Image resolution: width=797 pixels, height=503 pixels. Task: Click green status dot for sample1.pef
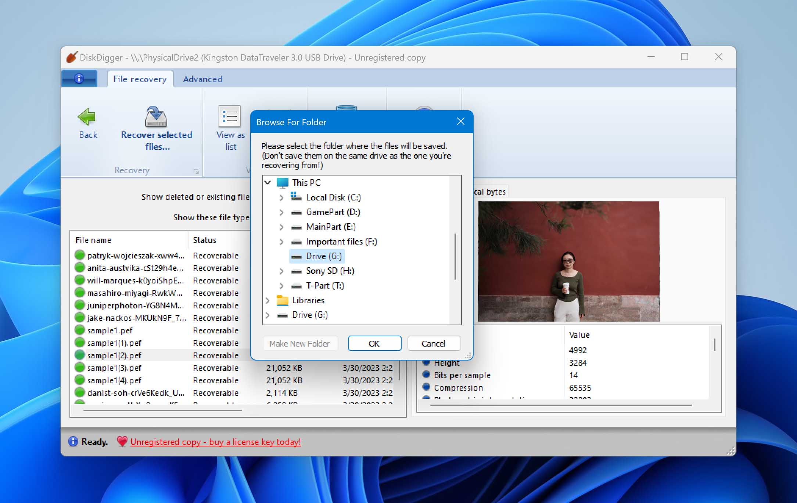pos(79,330)
